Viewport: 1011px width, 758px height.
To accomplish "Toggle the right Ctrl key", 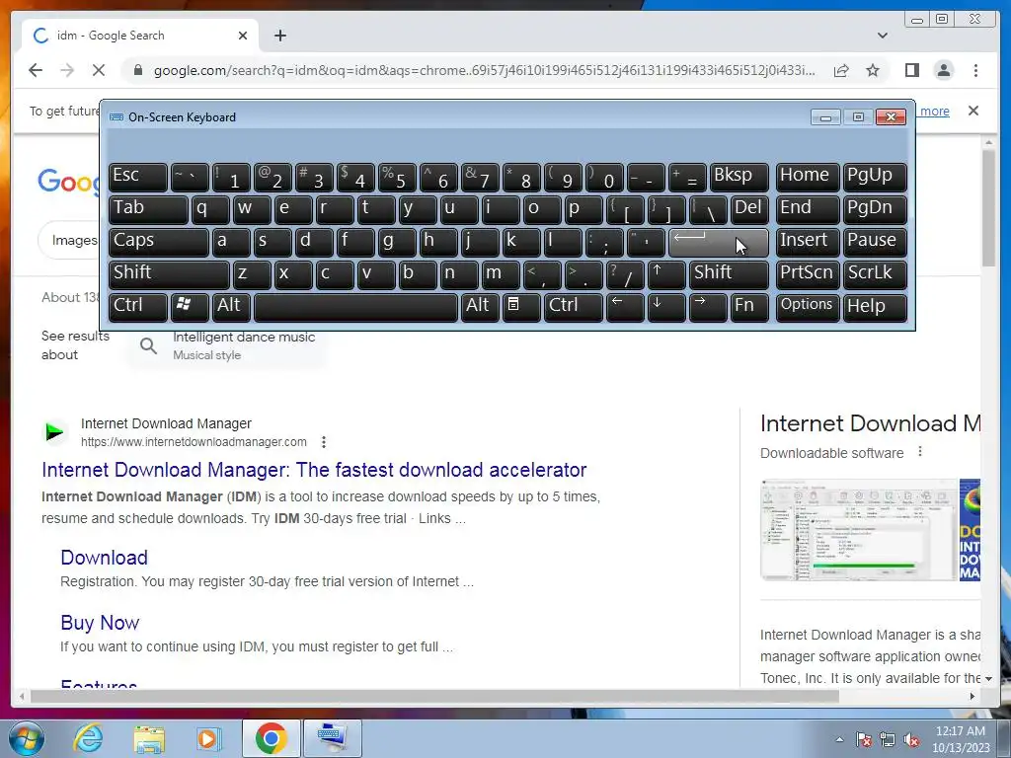I will [574, 307].
